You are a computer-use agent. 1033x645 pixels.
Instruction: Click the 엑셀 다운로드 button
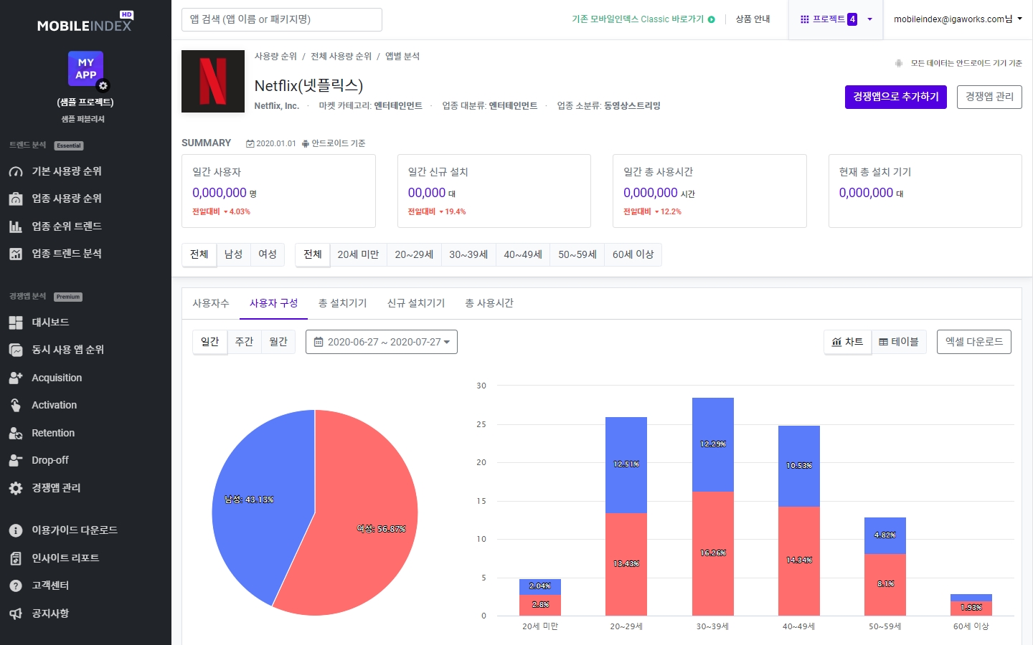click(x=974, y=342)
